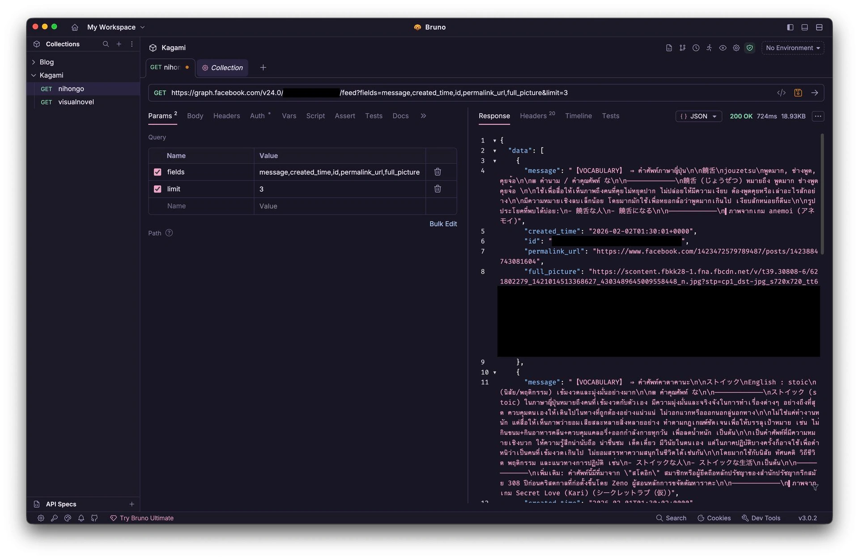Click the Bulk Edit link
The height and width of the screenshot is (559, 859).
click(443, 224)
